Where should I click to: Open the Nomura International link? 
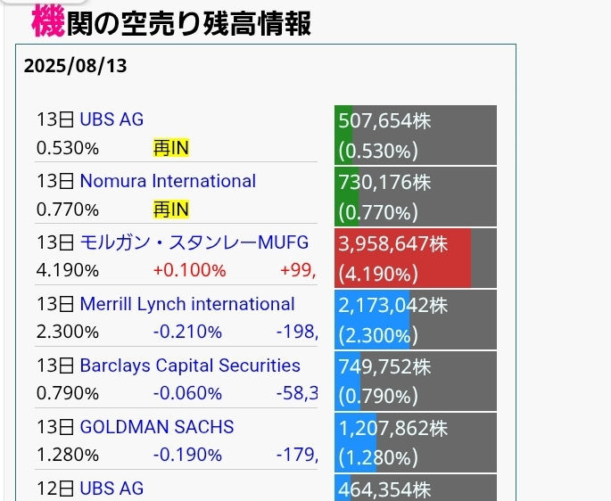[168, 181]
